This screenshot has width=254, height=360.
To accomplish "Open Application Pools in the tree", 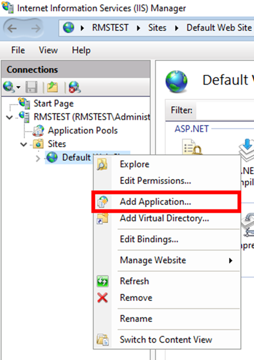I will tap(82, 131).
